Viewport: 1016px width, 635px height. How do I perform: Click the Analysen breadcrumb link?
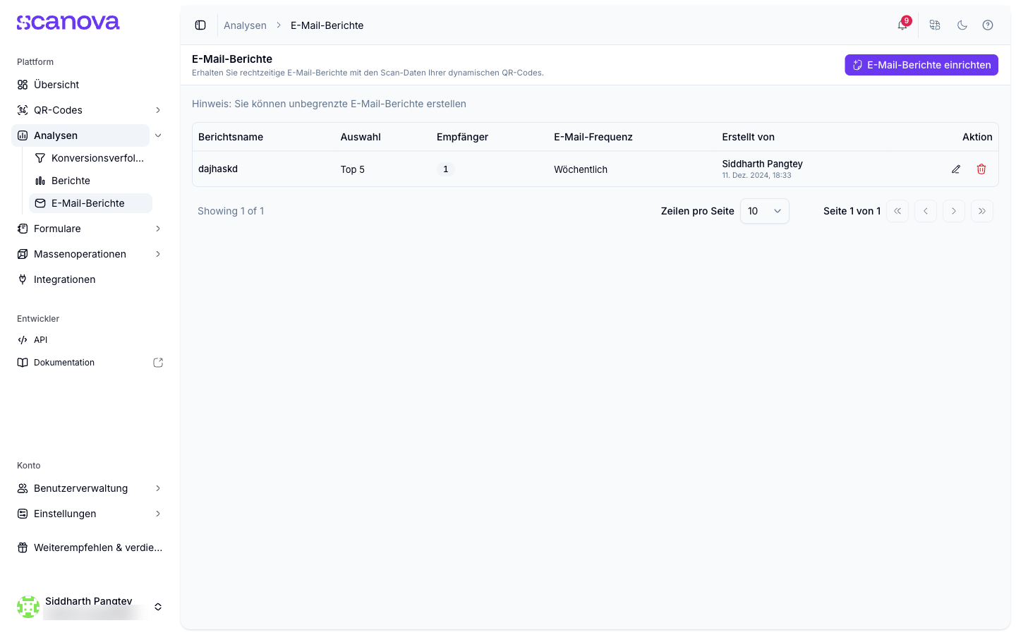pyautogui.click(x=245, y=25)
